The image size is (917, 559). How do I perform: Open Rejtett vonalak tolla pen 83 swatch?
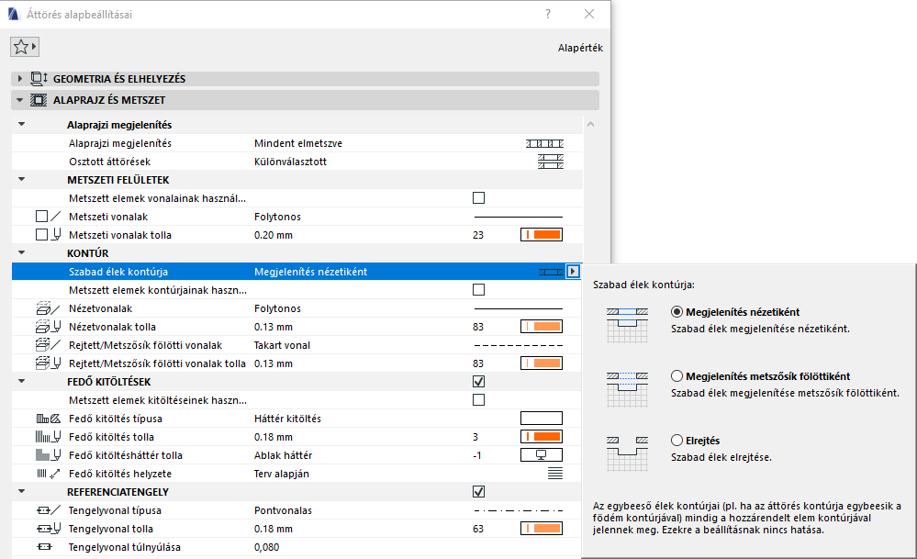542,363
